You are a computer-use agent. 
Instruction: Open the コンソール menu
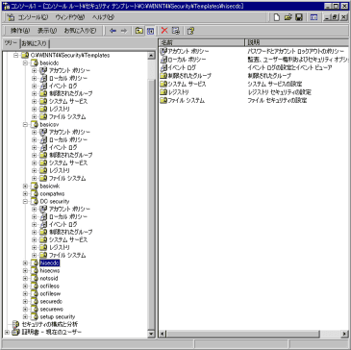(33, 17)
